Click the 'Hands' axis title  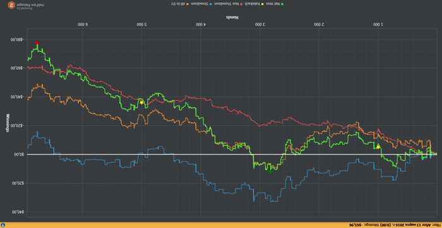coord(232,18)
